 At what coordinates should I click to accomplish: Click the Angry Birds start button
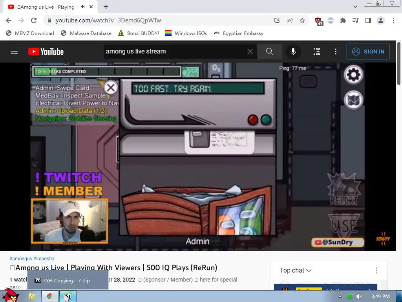click(x=10, y=295)
